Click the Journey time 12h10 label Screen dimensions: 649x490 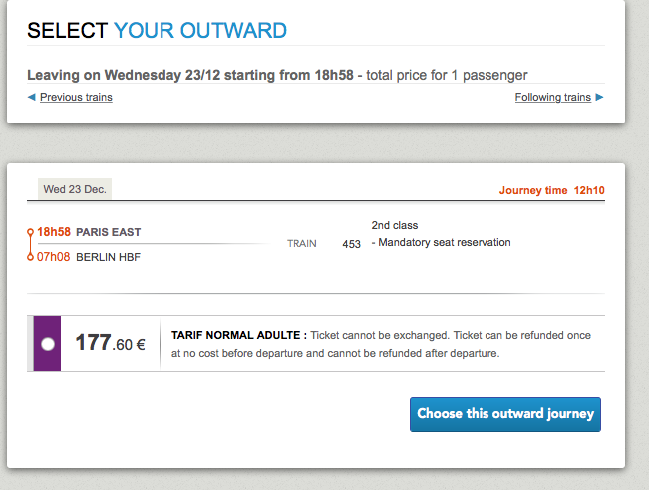click(x=551, y=190)
